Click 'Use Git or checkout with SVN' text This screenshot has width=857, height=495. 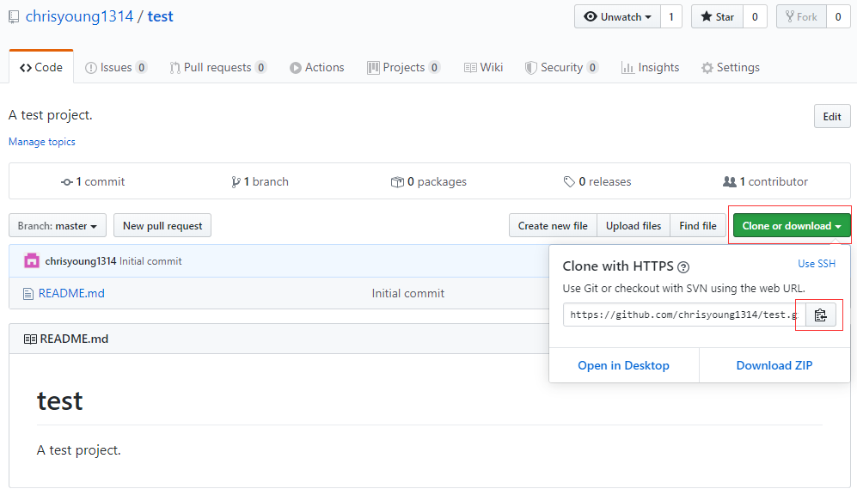coord(683,289)
